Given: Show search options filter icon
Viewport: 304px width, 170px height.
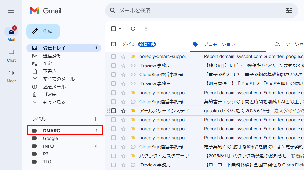Looking at the screenshot, I should click(288, 11).
